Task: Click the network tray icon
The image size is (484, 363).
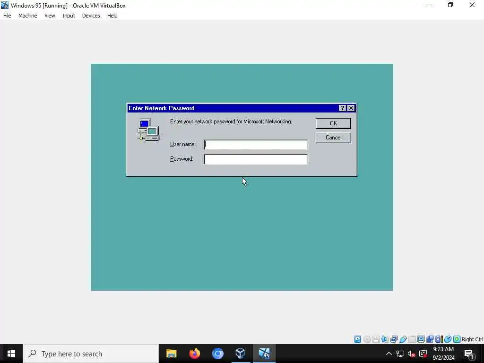Action: [400, 354]
